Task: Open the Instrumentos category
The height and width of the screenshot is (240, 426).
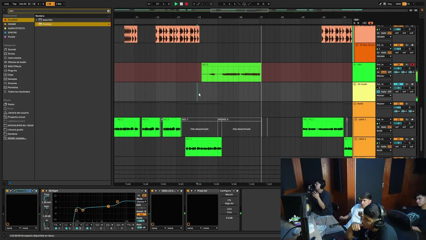Action: [15, 58]
